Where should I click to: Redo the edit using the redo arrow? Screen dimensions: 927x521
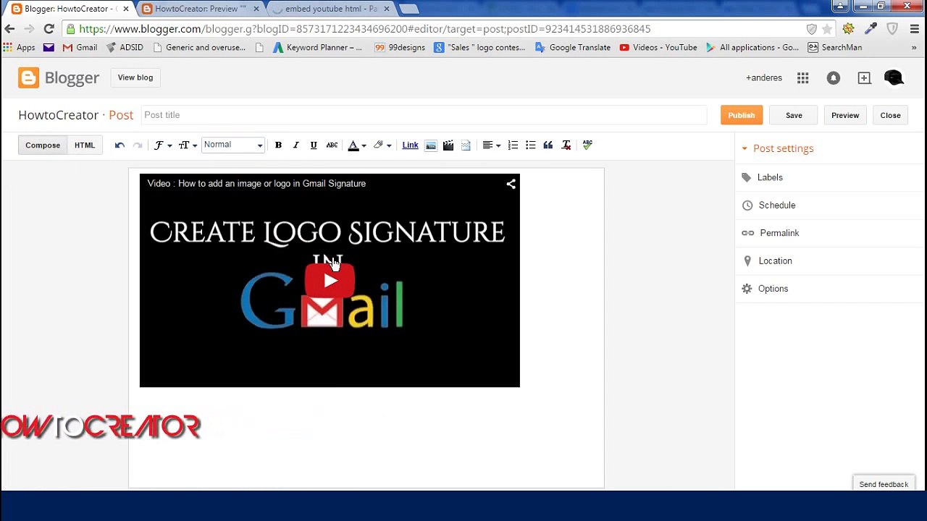(138, 145)
